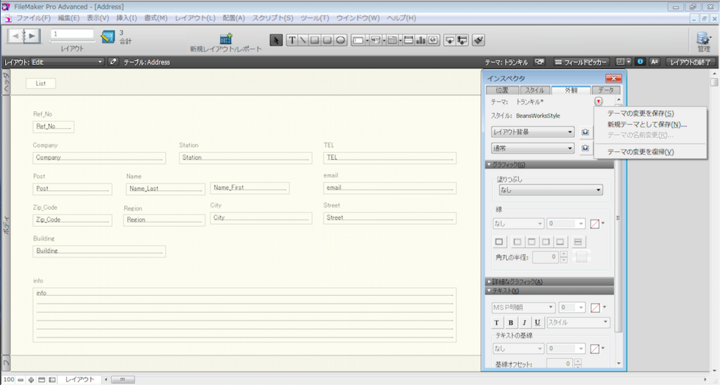720x385 pixels.
Task: Go to next layout arrow
Action: [x=32, y=36]
